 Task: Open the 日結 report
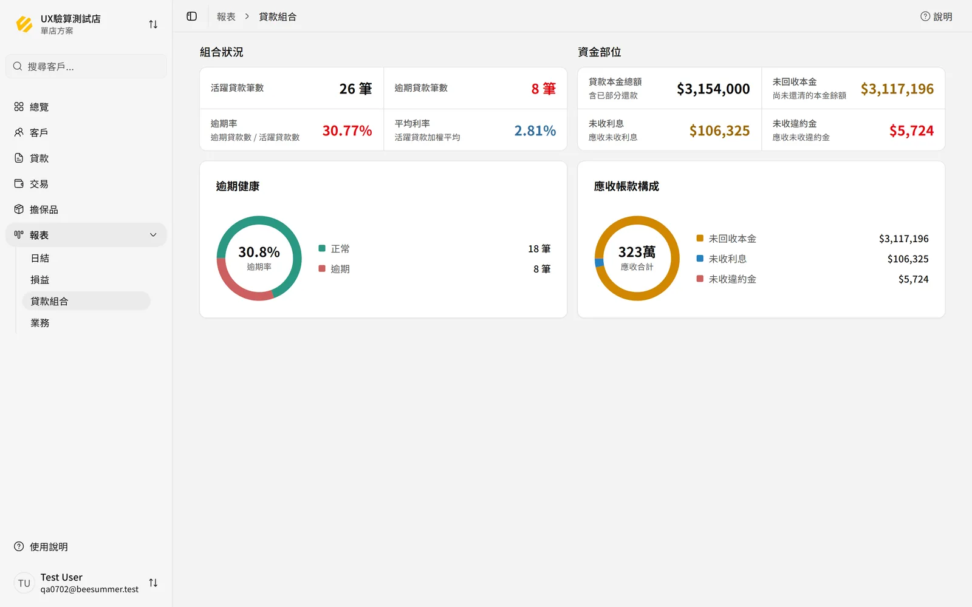coord(86,258)
